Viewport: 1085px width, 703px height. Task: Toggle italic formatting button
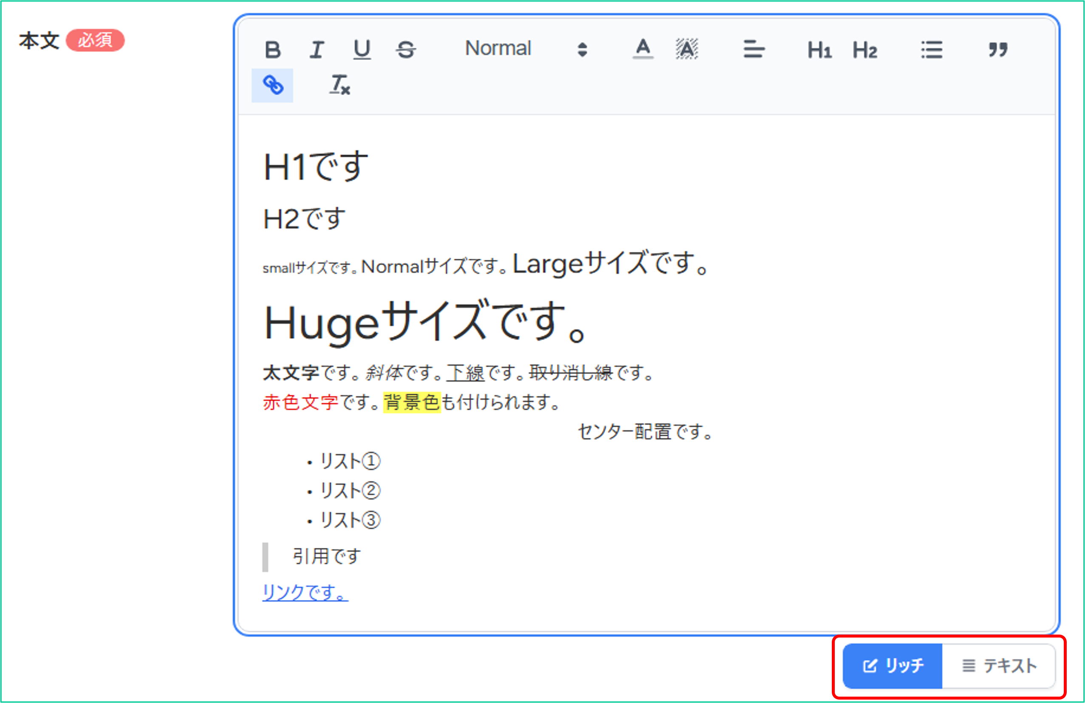[x=317, y=49]
